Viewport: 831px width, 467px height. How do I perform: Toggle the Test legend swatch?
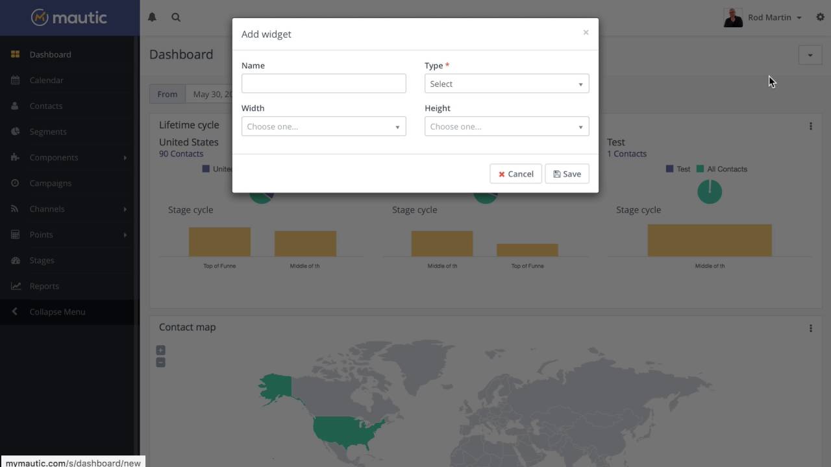coord(669,169)
